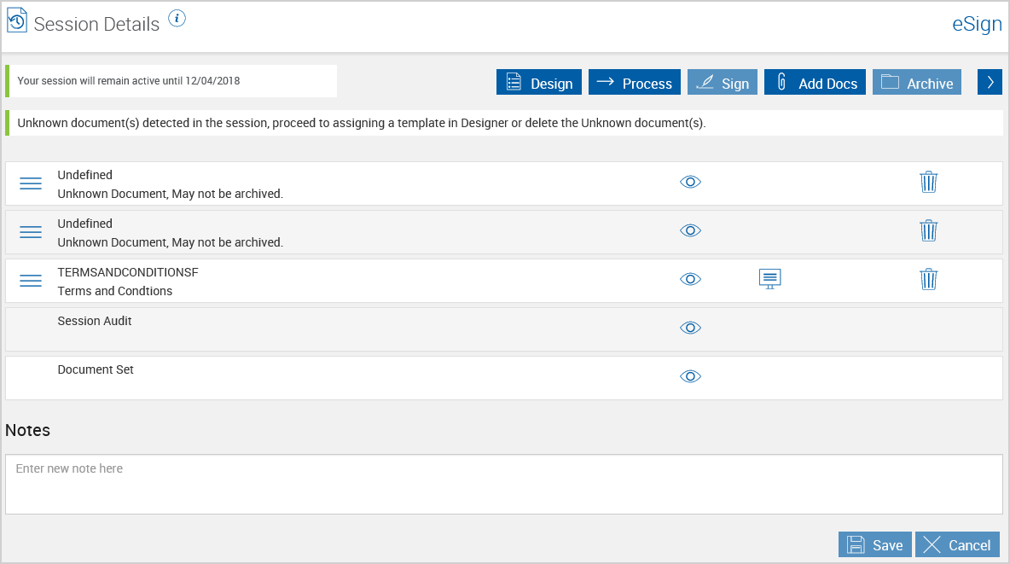The height and width of the screenshot is (564, 1010).
Task: View the Document Set via eye icon
Action: coord(690,376)
